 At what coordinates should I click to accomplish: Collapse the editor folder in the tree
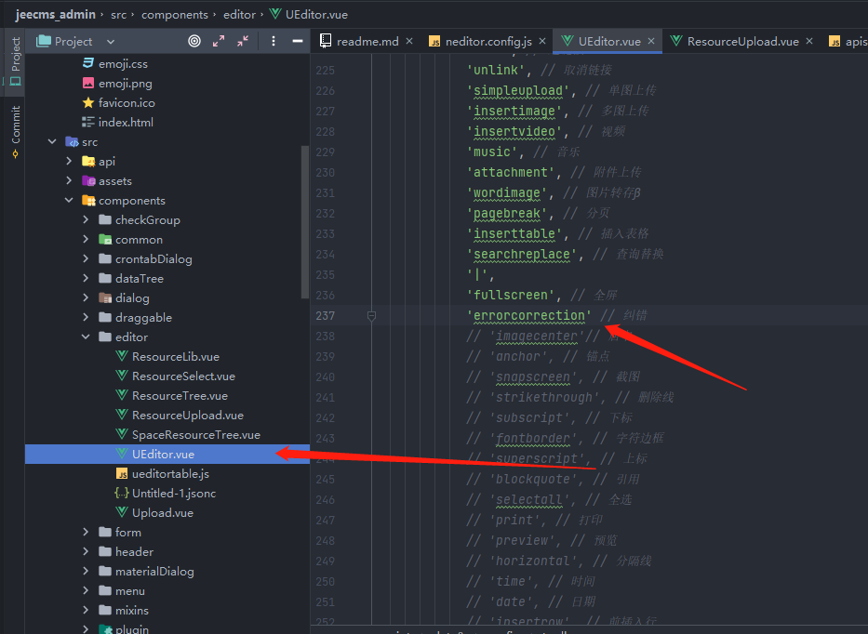click(x=86, y=337)
